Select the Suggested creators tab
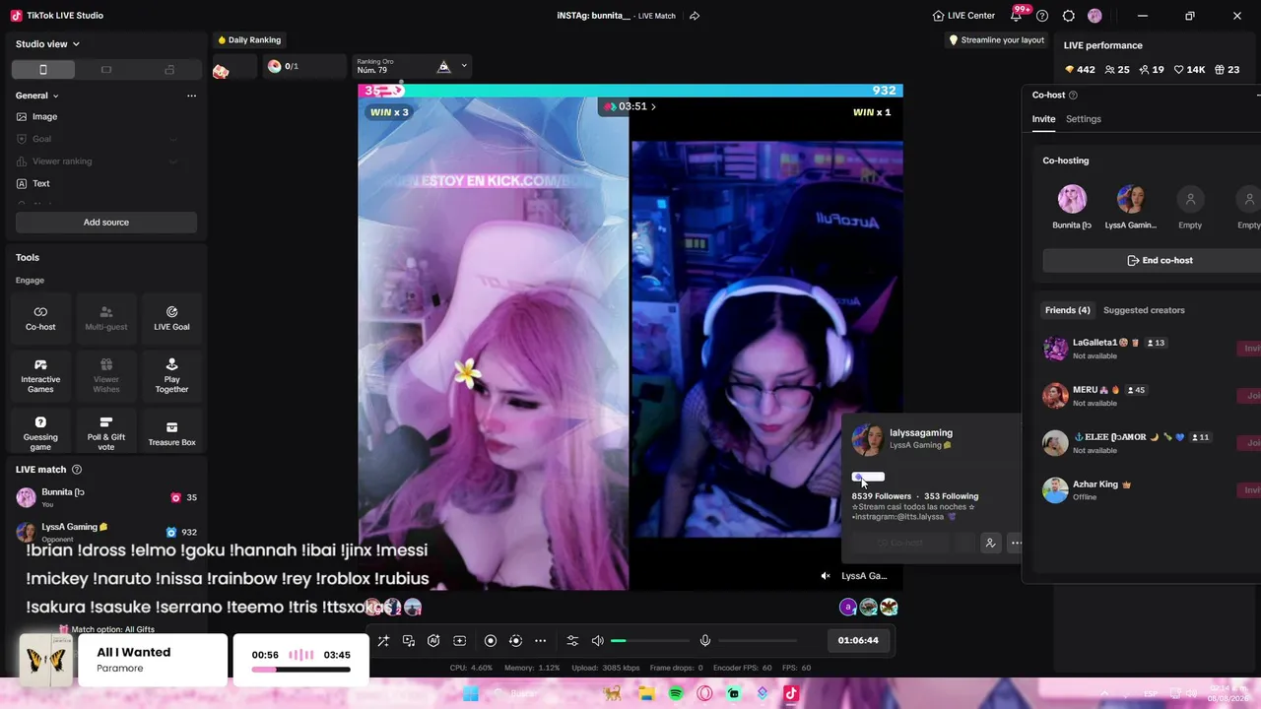Viewport: 1261px width, 709px height. pyautogui.click(x=1144, y=310)
